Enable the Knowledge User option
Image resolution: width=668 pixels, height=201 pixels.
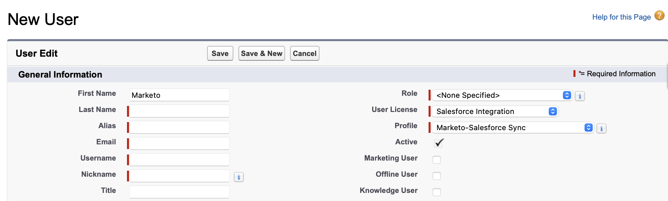pos(437,192)
